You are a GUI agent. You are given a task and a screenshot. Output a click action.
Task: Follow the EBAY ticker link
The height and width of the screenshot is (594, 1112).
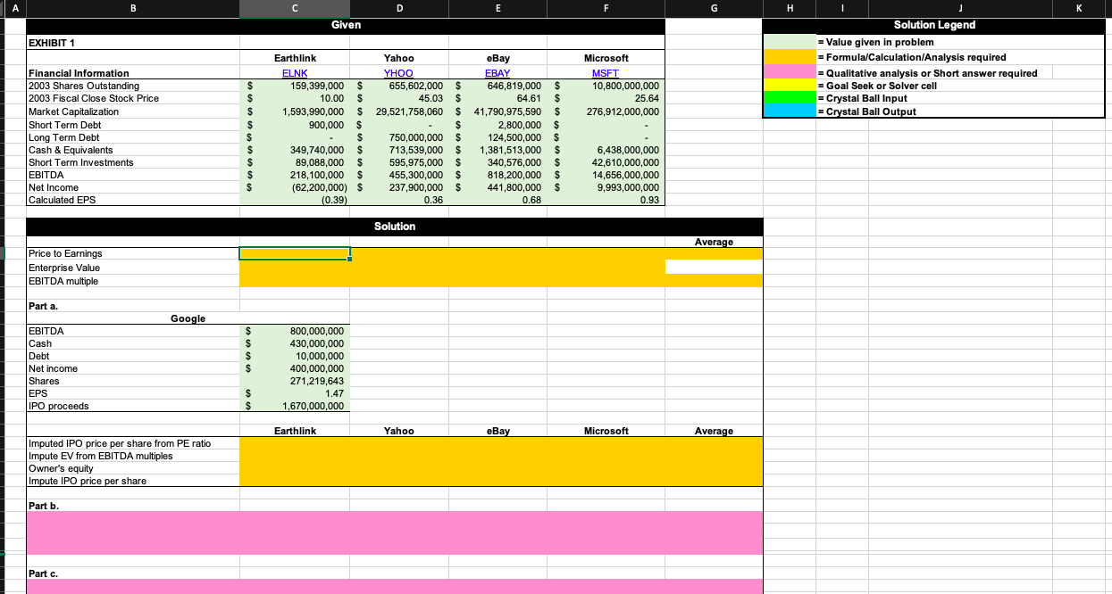(x=497, y=73)
